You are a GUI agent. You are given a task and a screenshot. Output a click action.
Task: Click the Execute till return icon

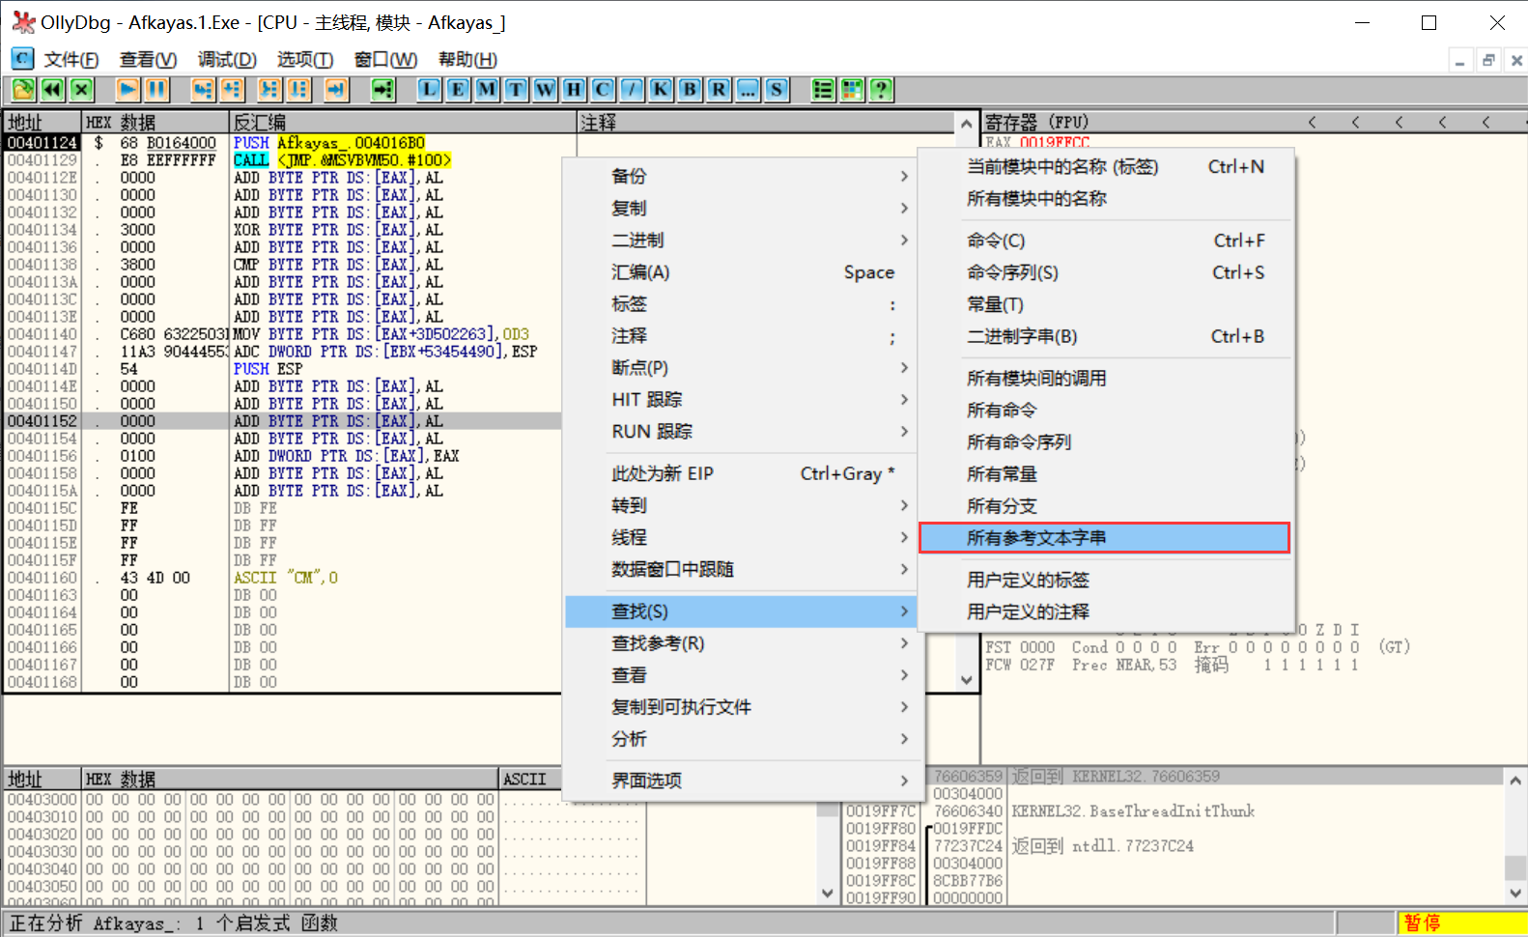coord(336,90)
